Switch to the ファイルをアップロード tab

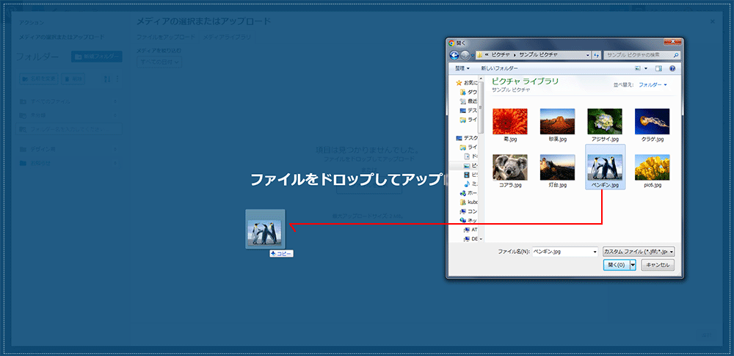click(x=166, y=37)
